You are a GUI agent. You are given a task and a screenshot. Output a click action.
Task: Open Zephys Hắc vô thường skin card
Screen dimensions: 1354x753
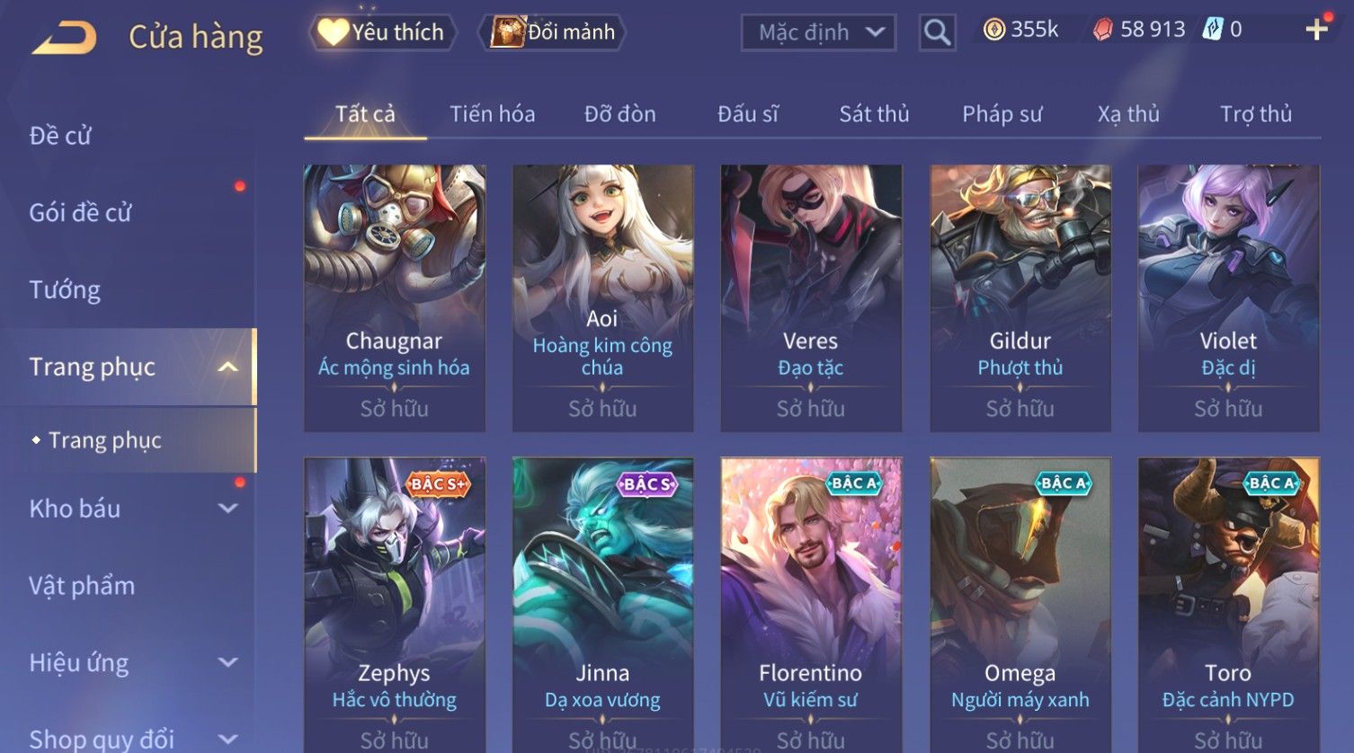(395, 605)
